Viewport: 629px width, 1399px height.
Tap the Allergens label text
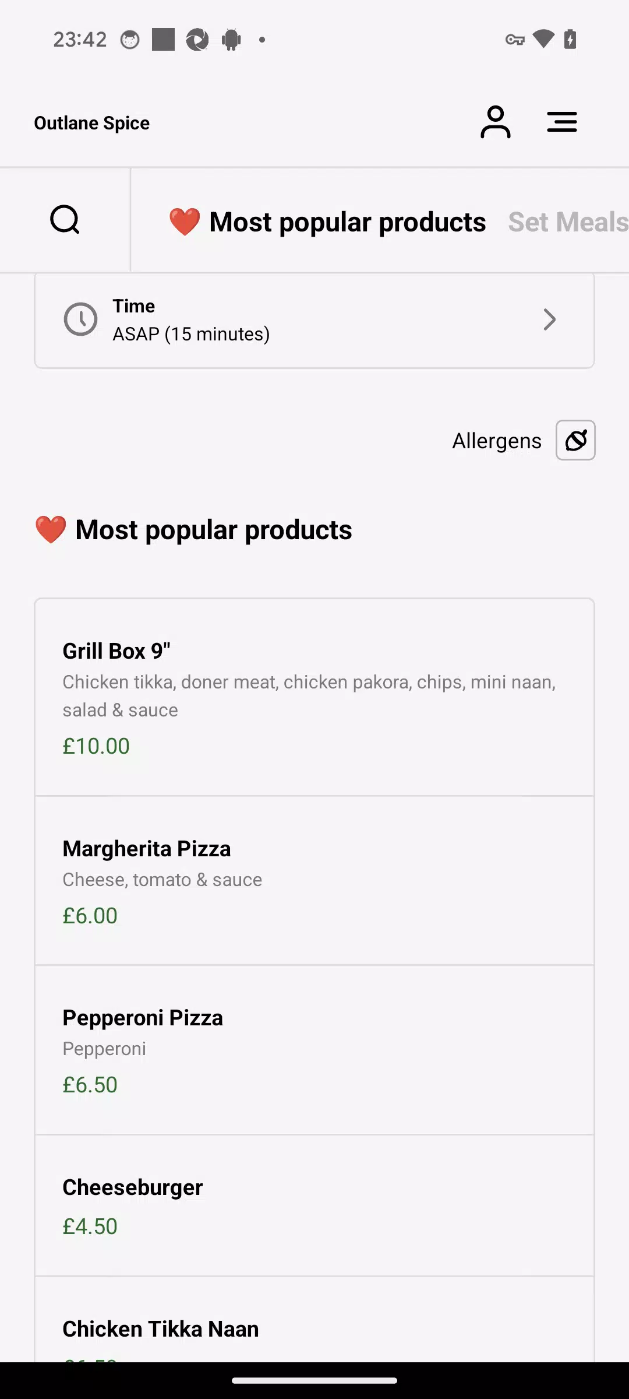pyautogui.click(x=497, y=441)
